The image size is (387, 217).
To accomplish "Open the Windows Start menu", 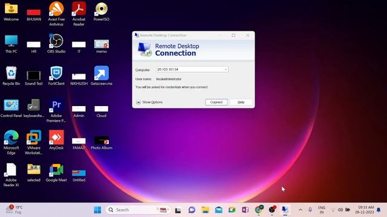I will click(x=97, y=210).
